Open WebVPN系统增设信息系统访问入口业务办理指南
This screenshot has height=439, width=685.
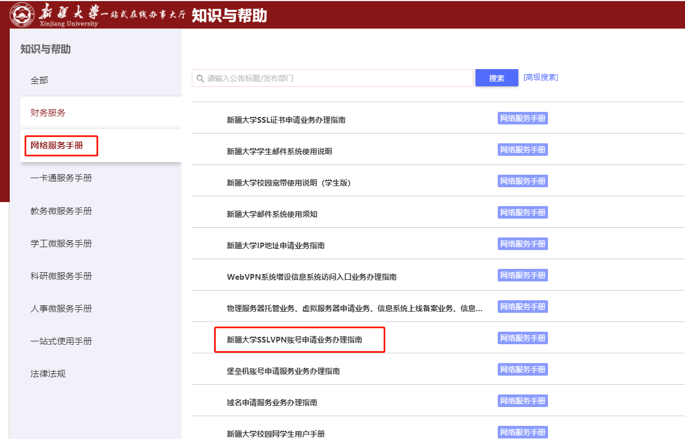tap(312, 277)
